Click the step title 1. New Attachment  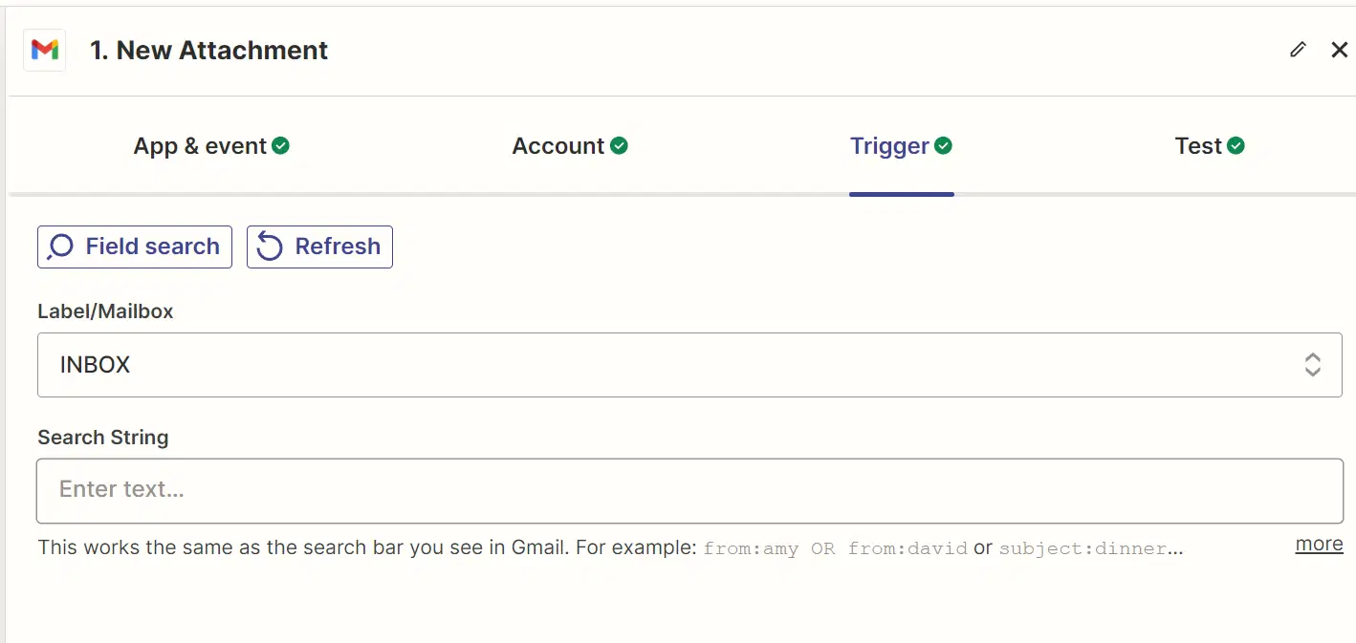coord(208,50)
